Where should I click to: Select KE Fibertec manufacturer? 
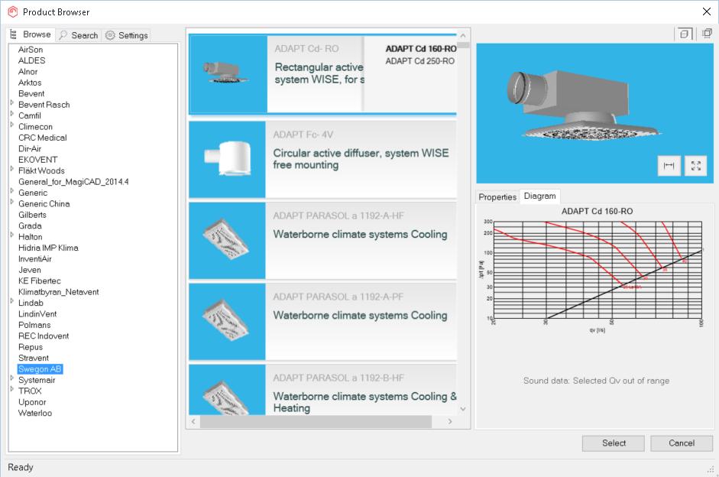pos(40,281)
